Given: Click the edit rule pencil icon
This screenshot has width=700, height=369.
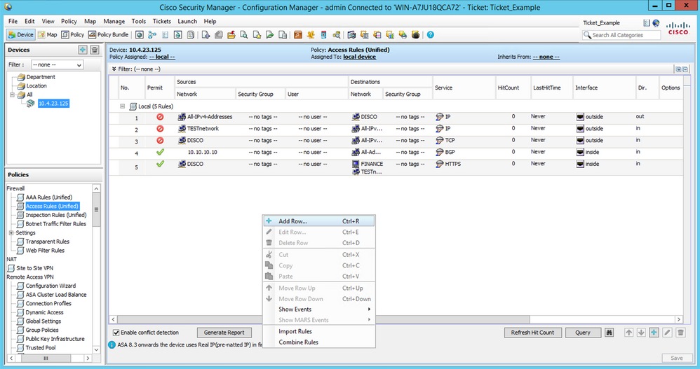Looking at the screenshot, I should [667, 333].
